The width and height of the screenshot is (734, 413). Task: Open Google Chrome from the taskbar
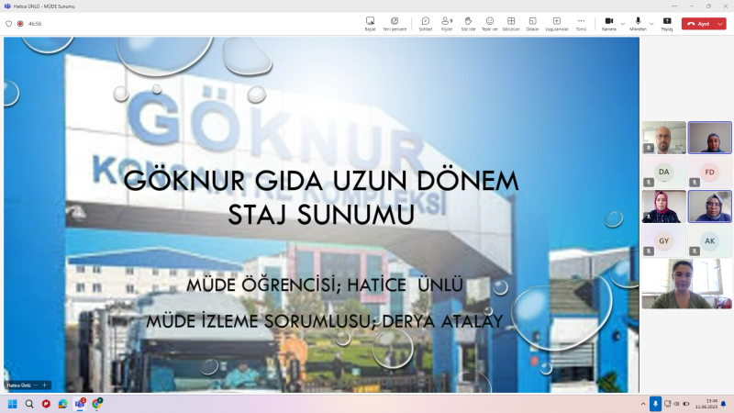coord(97,404)
